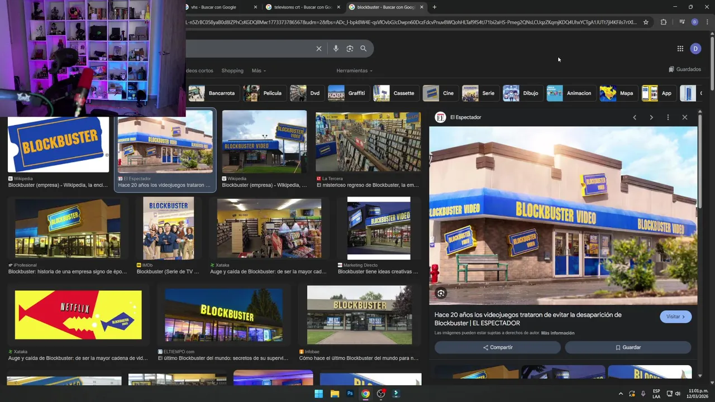715x402 pixels.
Task: Bookmark this page with the star icon
Action: 646,22
